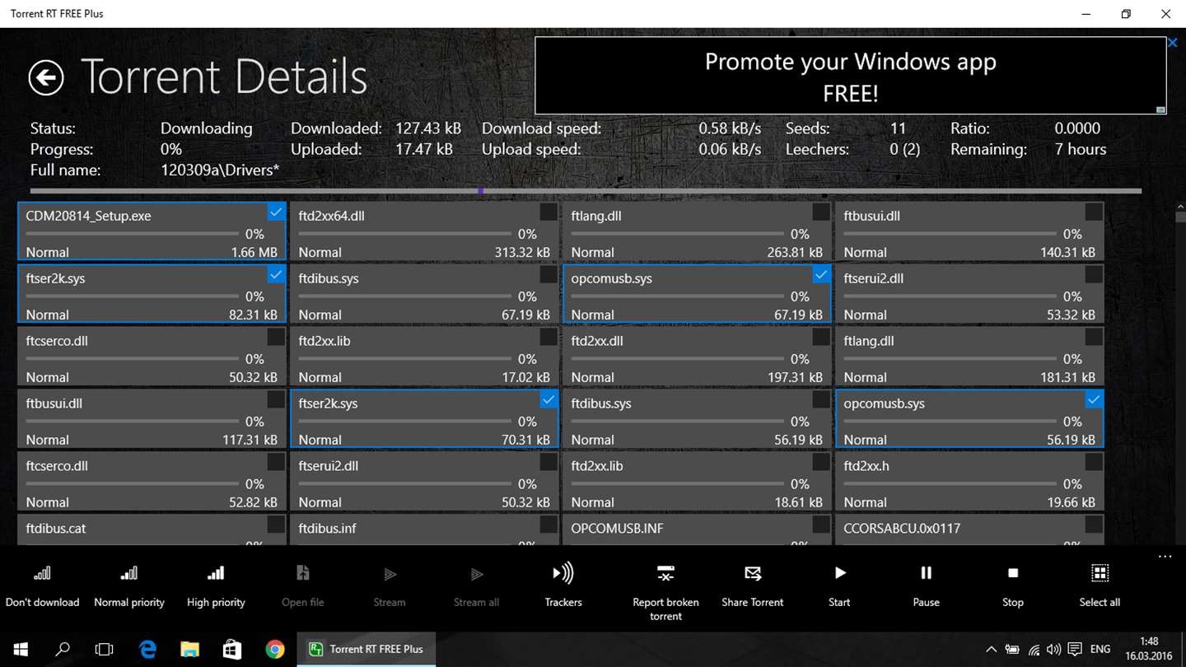This screenshot has height=667, width=1186.
Task: Click the Remaining value 7 hours
Action: [x=1081, y=149]
